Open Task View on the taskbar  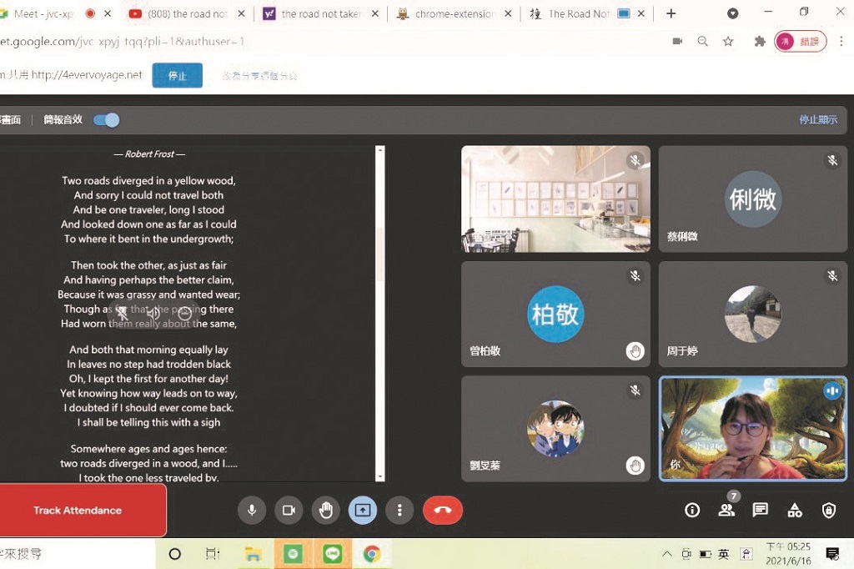pyautogui.click(x=213, y=554)
